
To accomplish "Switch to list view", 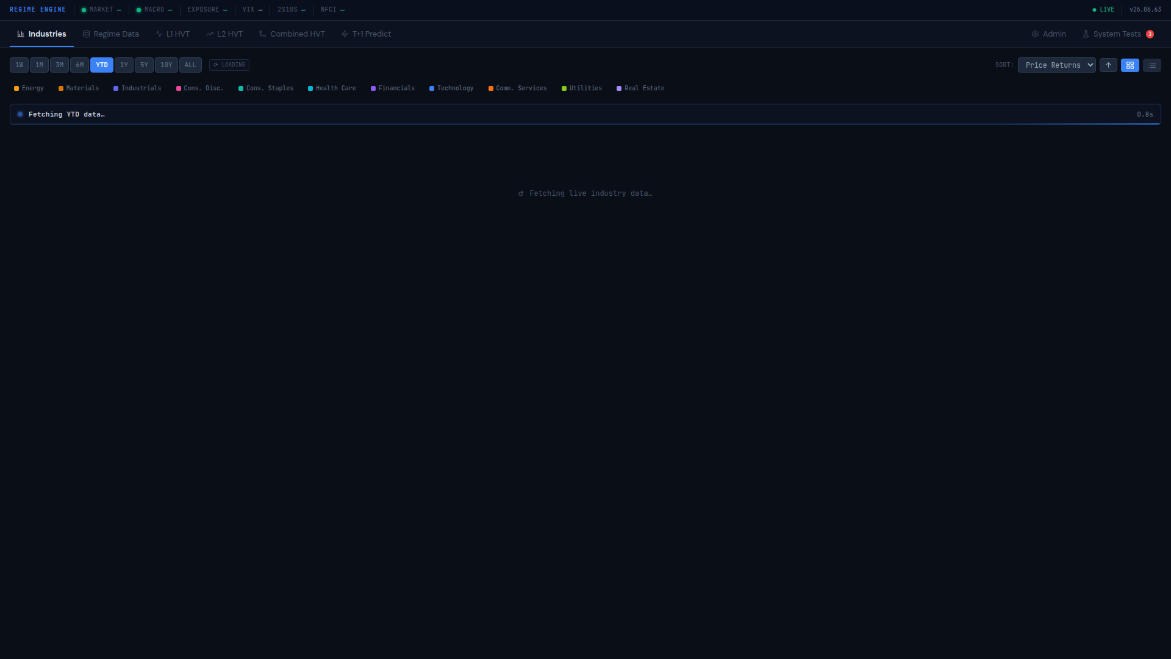I will pyautogui.click(x=1152, y=65).
